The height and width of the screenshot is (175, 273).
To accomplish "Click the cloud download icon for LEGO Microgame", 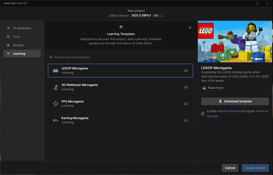I will pyautogui.click(x=186, y=71).
